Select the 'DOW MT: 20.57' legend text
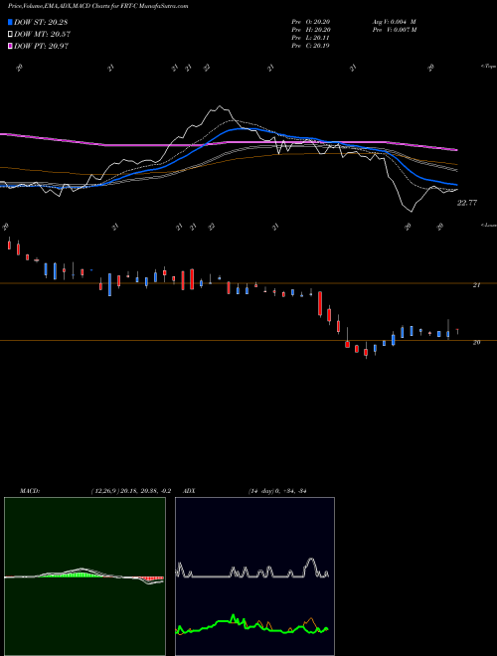Image resolution: width=497 pixels, height=656 pixels. [42, 35]
